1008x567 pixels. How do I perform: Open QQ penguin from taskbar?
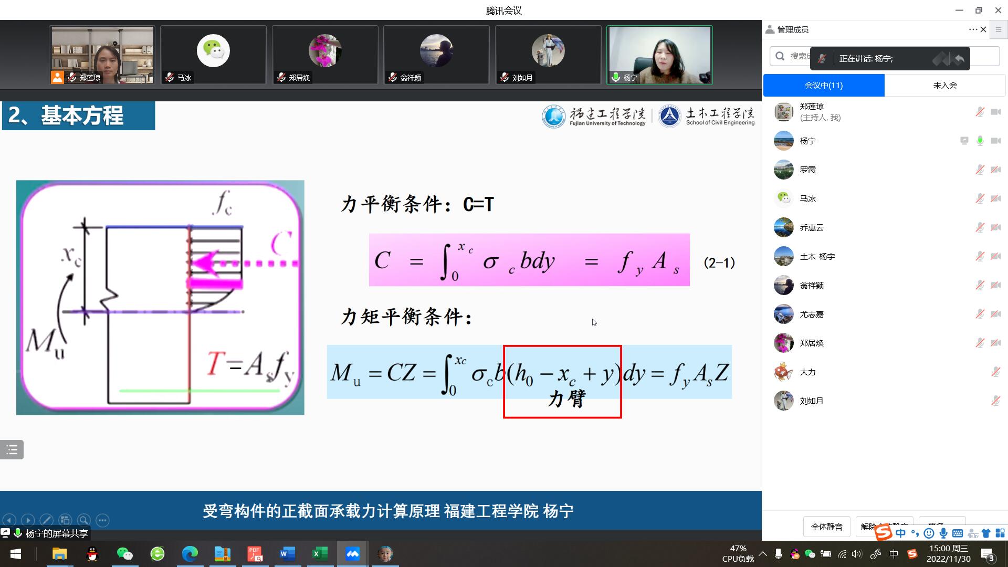[x=92, y=554]
